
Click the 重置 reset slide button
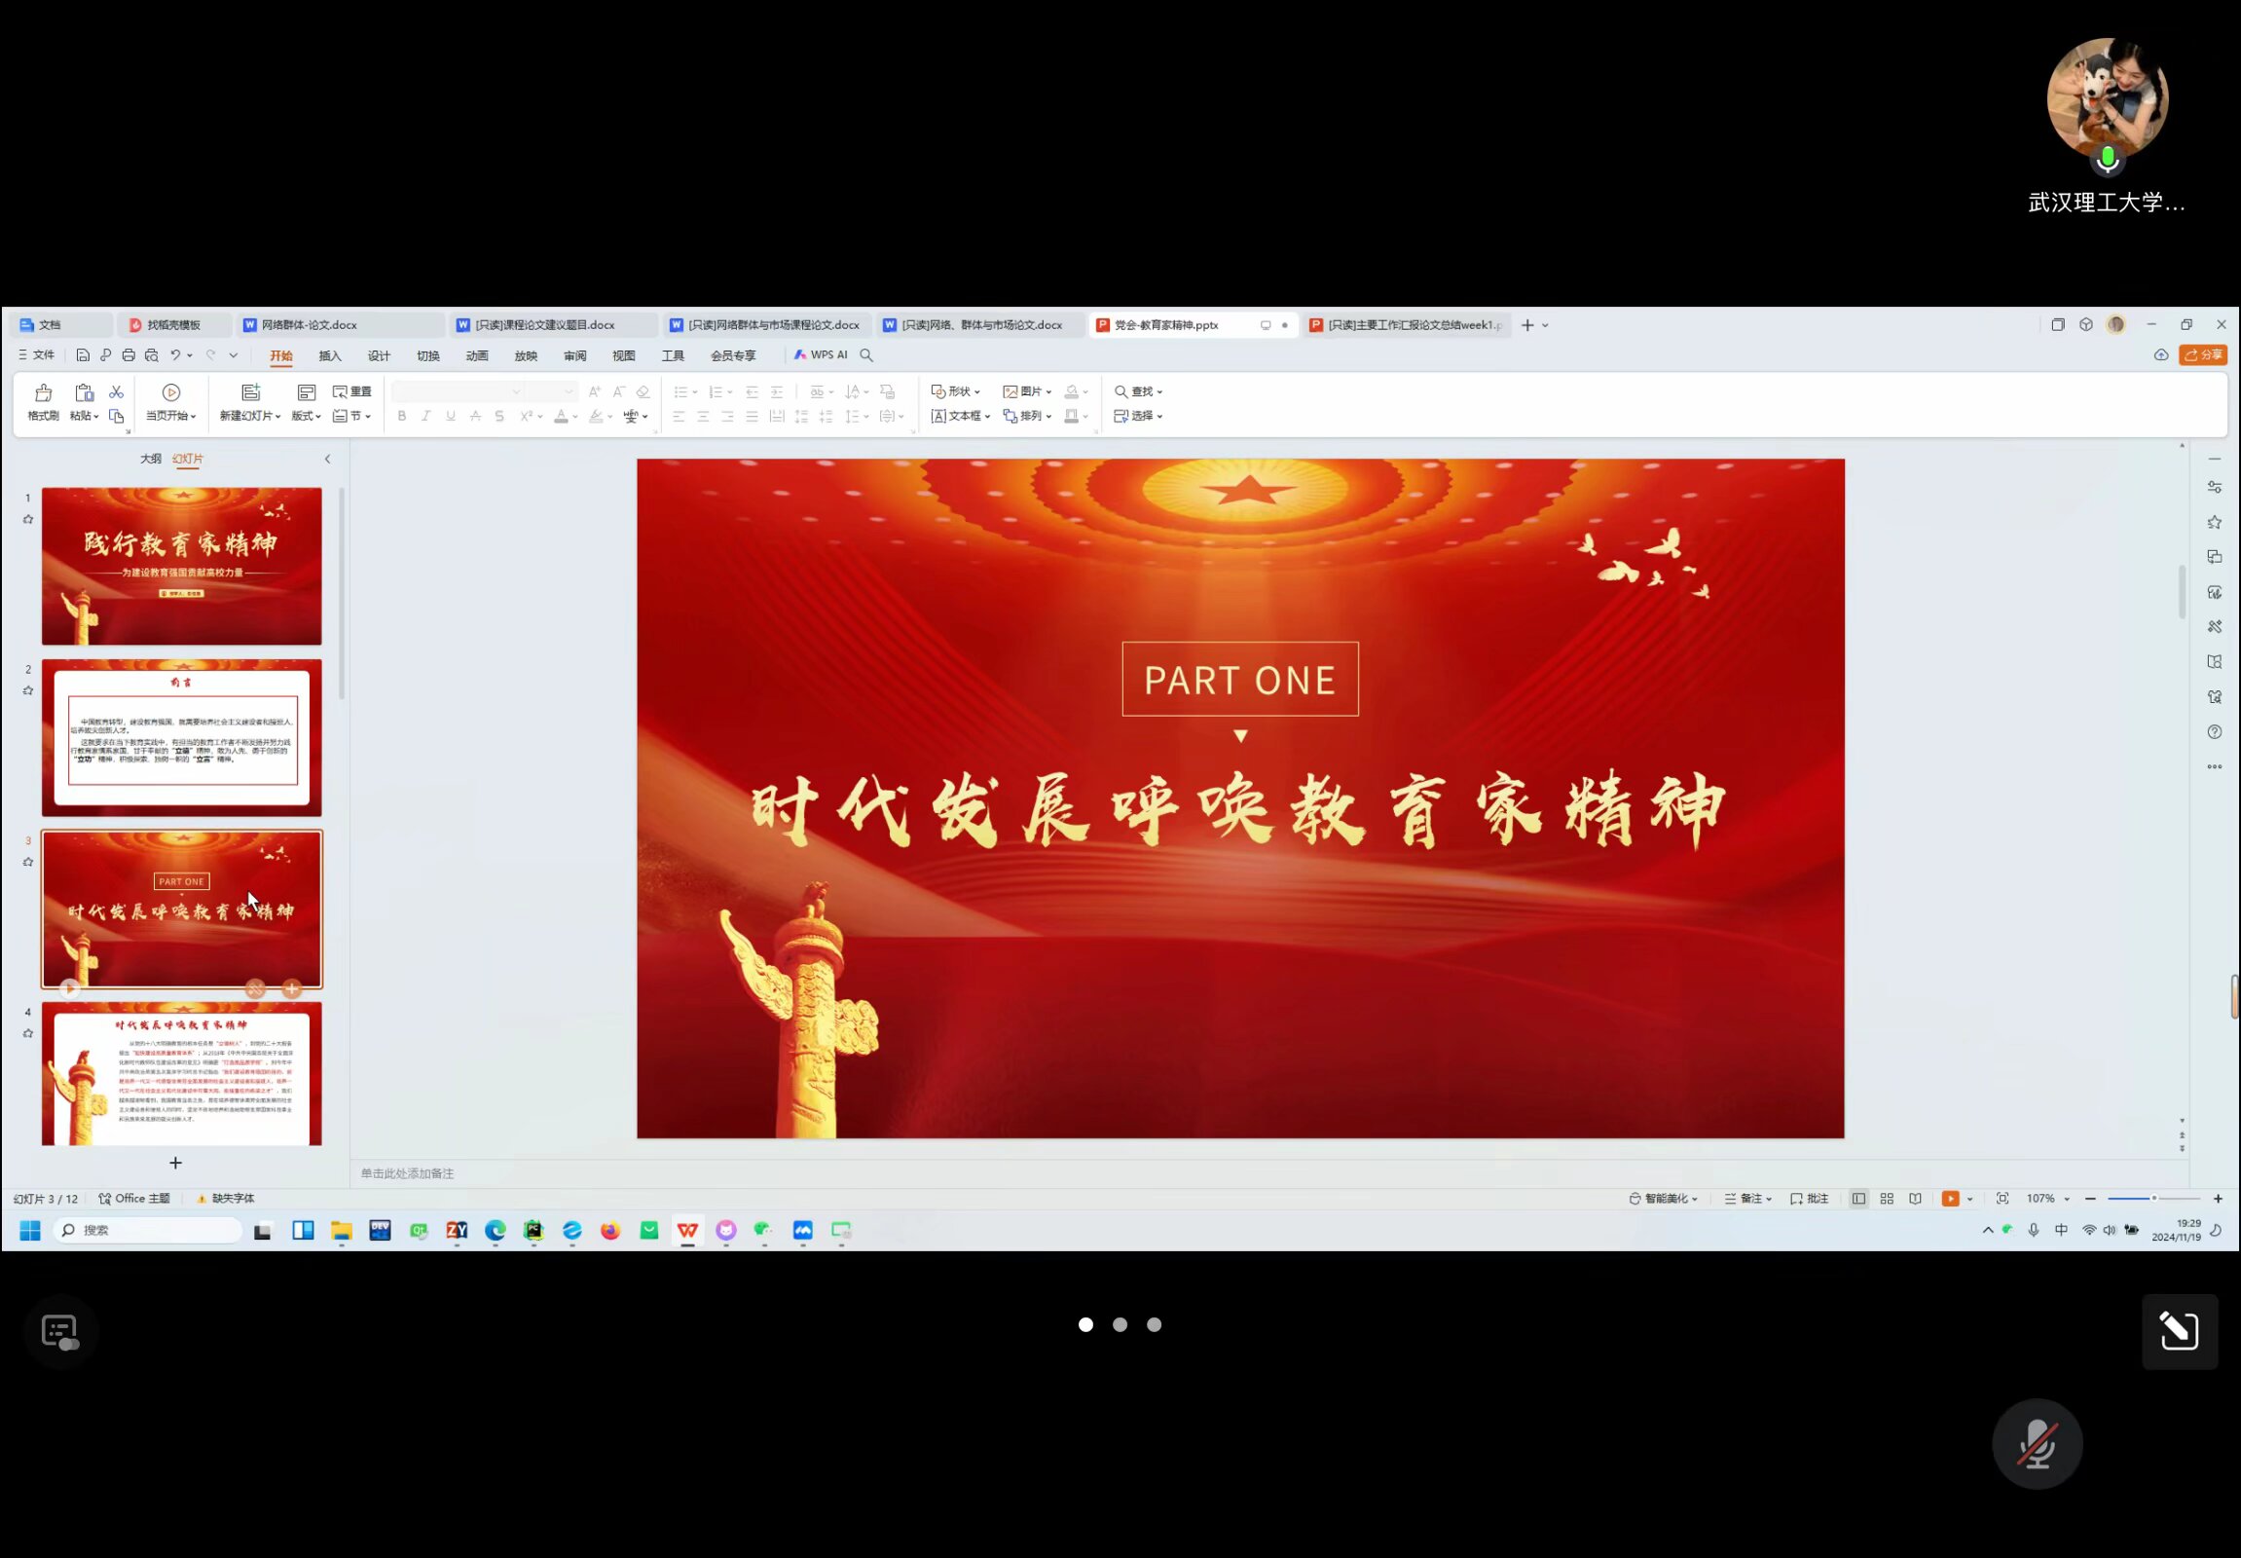click(x=352, y=391)
